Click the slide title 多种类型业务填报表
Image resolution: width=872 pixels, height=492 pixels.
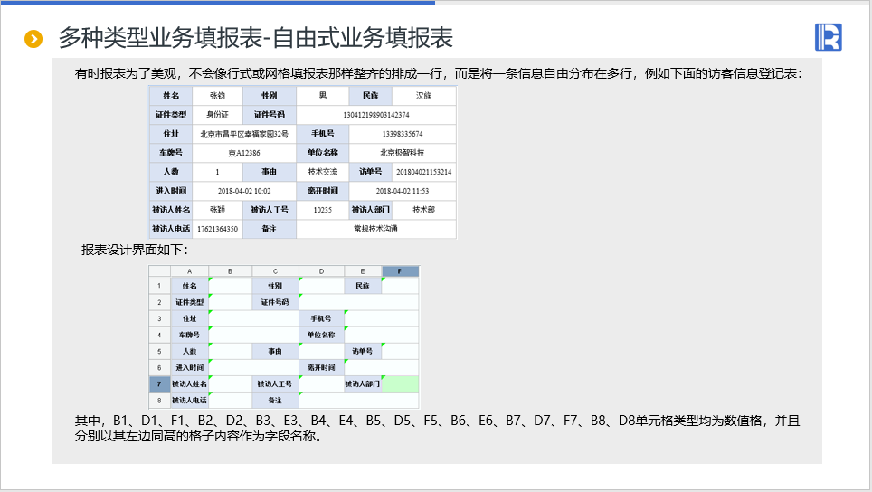(161, 38)
